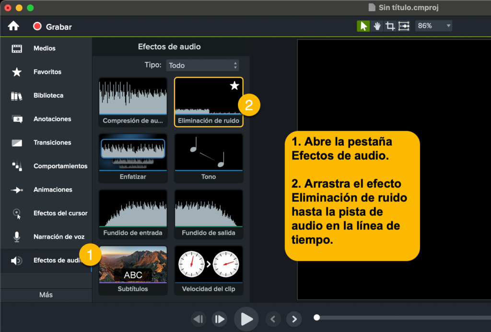Click the playback scrubber handle

tap(316, 317)
